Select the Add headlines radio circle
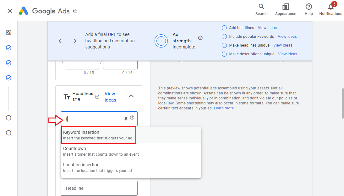344x196 pixels. pyautogui.click(x=224, y=28)
